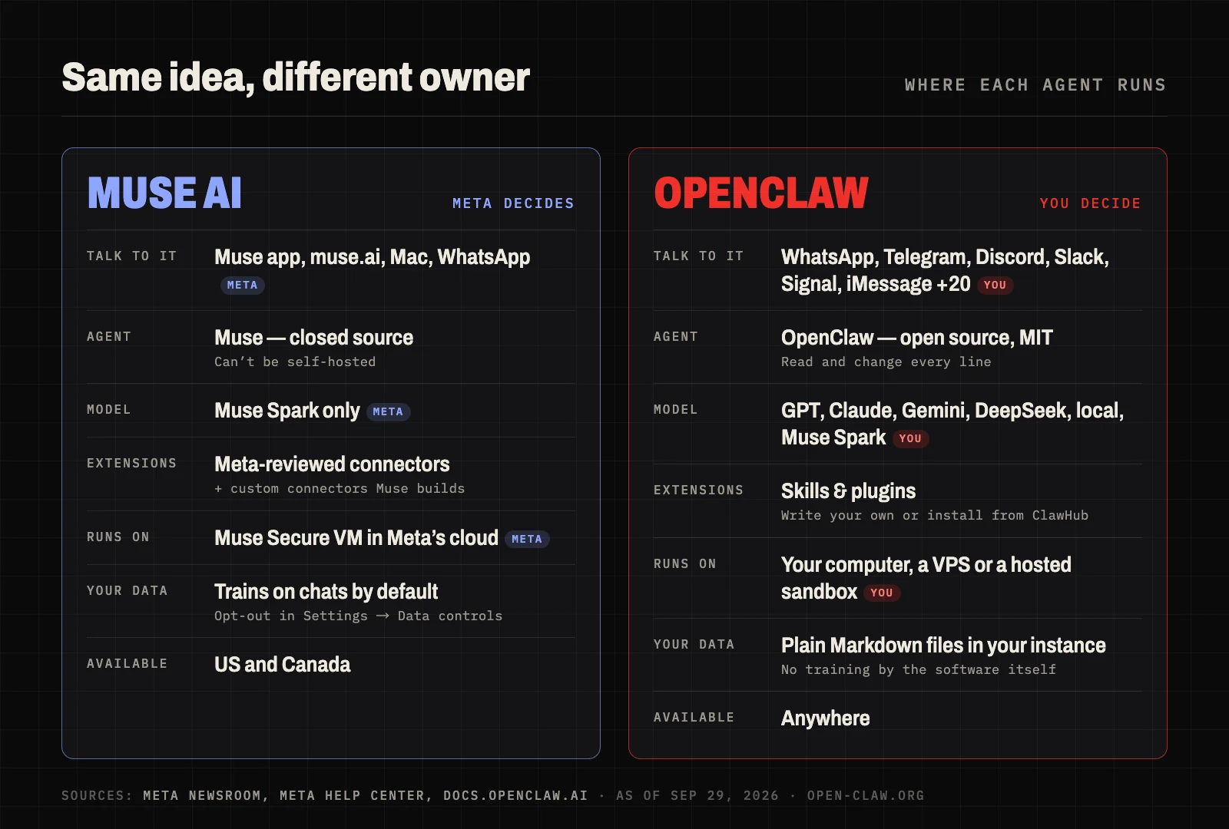
Task: Click 'Muse — closed source' text
Action: 313,338
